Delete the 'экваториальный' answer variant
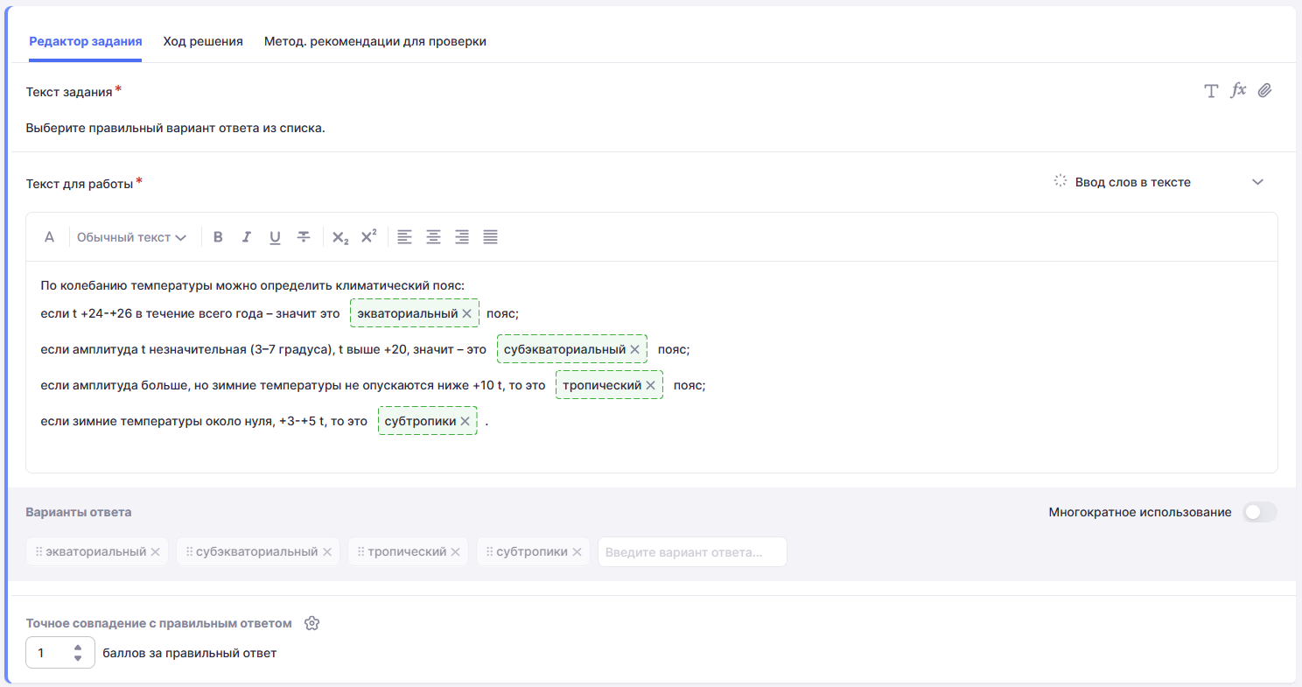The image size is (1302, 687). pyautogui.click(x=155, y=552)
